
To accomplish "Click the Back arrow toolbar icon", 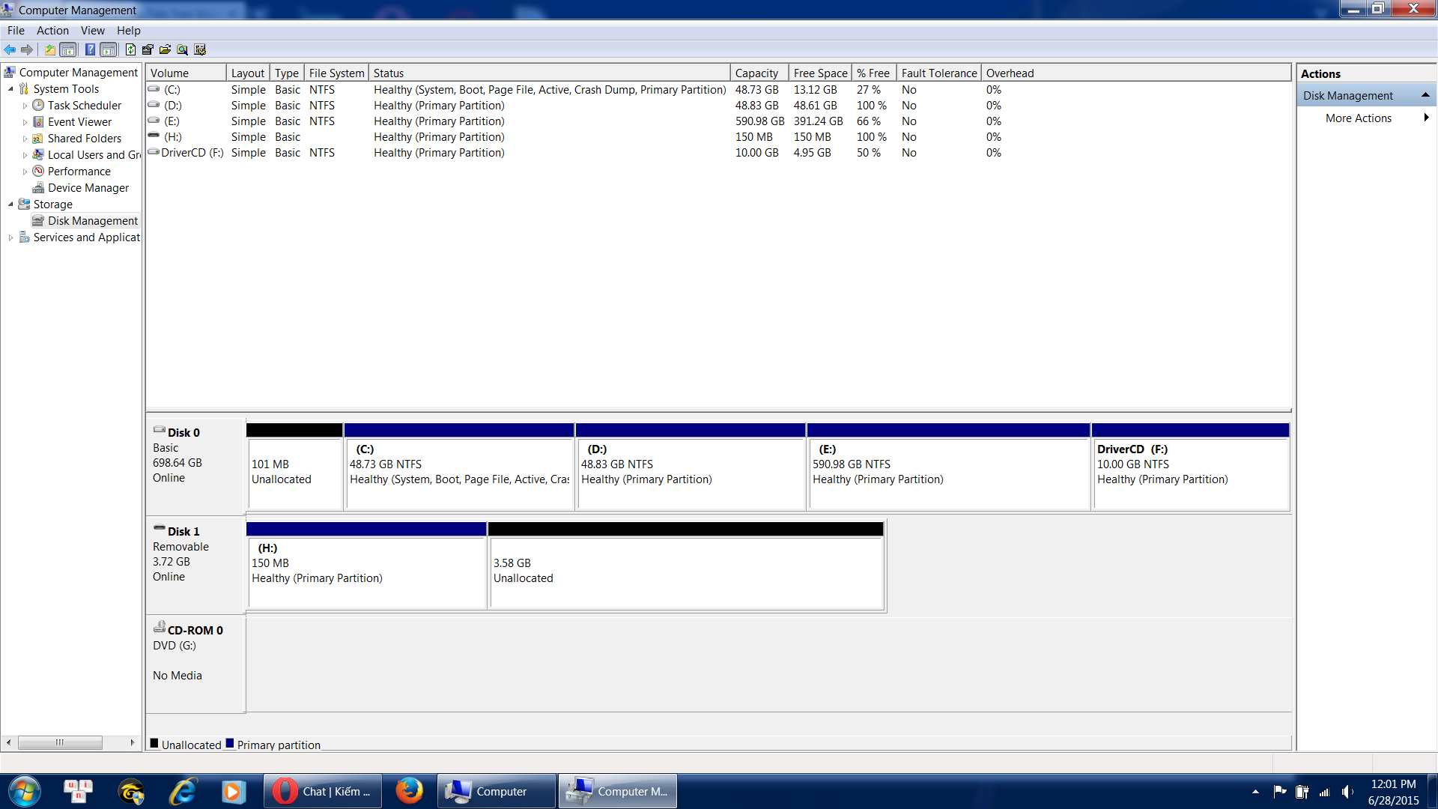I will click(10, 49).
